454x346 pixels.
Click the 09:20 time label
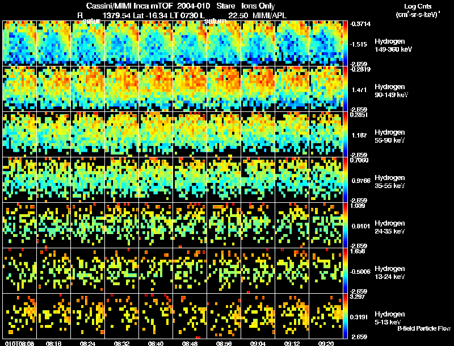point(326,343)
